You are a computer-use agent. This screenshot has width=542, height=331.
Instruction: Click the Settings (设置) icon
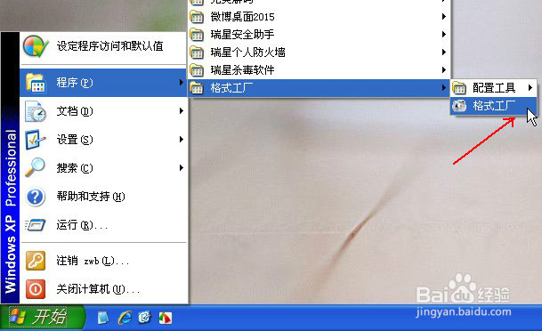(35, 140)
